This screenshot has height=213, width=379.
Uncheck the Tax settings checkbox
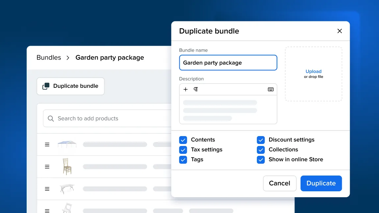pos(183,150)
